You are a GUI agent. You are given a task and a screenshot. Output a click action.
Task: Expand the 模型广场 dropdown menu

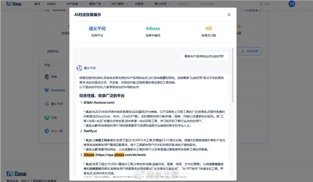click(97, 4)
